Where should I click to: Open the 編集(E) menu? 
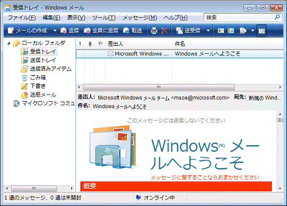coord(51,18)
